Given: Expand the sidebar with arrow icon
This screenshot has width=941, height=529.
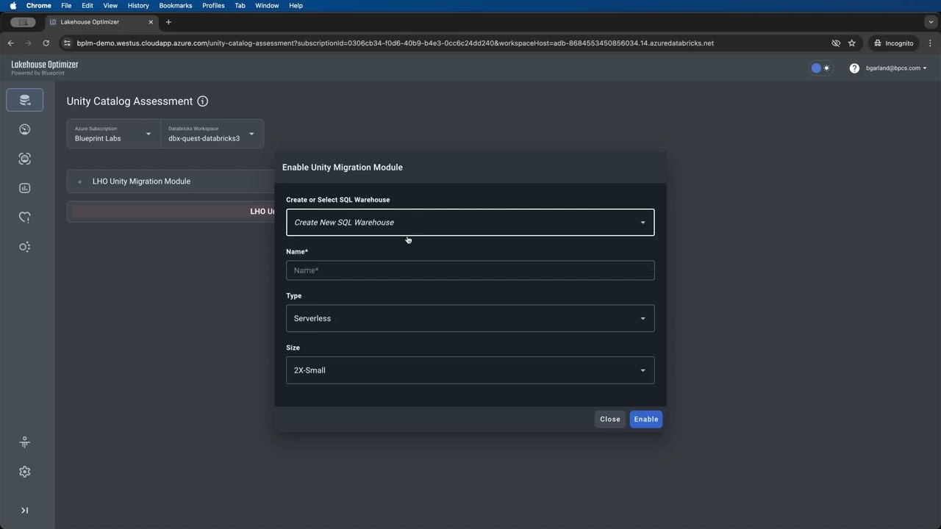Looking at the screenshot, I should pyautogui.click(x=25, y=511).
